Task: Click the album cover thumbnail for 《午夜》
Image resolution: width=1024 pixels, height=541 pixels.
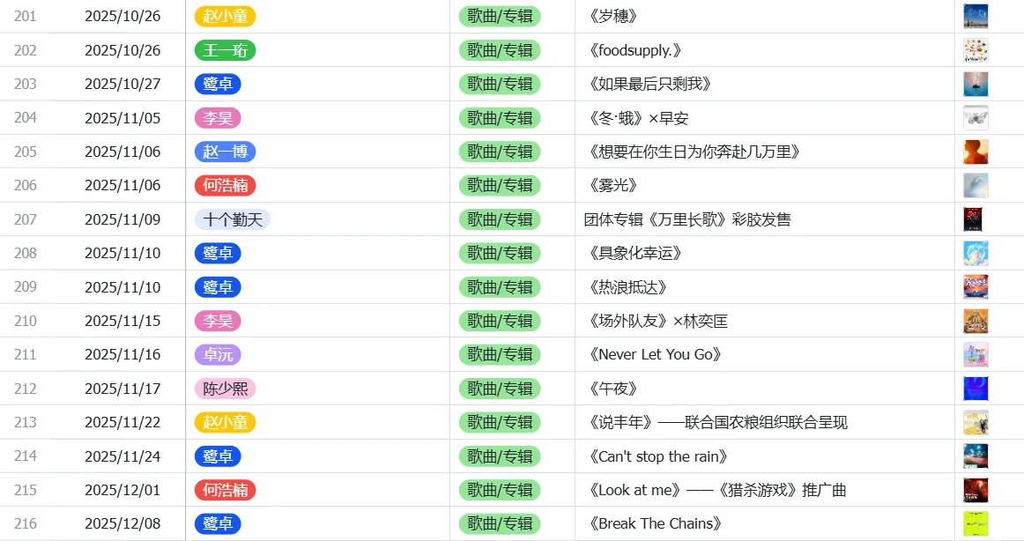Action: 975,388
